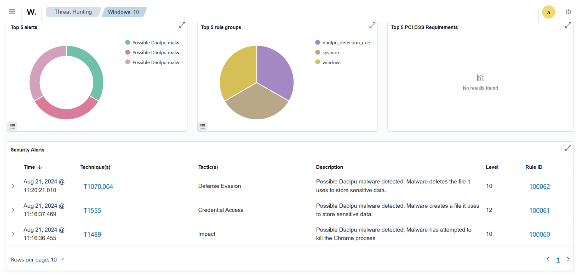
Task: Select the Windows_10 agent breadcrumb
Action: (x=124, y=12)
